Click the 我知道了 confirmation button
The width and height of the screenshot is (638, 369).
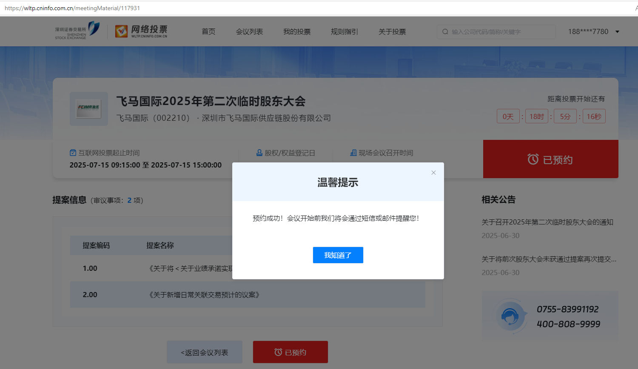pos(338,255)
